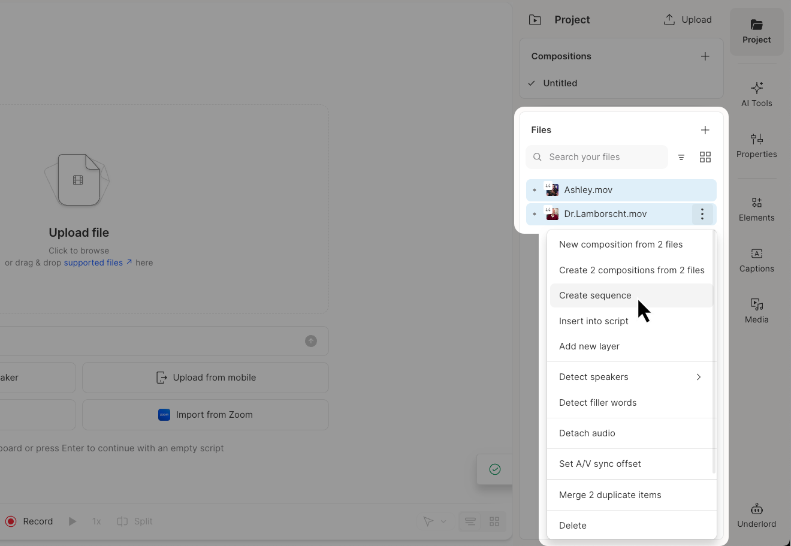The height and width of the screenshot is (546, 791).
Task: Open the supported files link
Action: (93, 262)
